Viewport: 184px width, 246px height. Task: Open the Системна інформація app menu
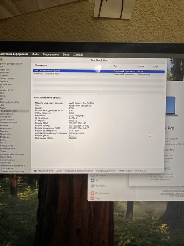pyautogui.click(x=14, y=54)
